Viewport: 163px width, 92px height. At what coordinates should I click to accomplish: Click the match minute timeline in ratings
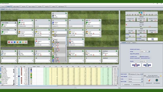point(142,15)
